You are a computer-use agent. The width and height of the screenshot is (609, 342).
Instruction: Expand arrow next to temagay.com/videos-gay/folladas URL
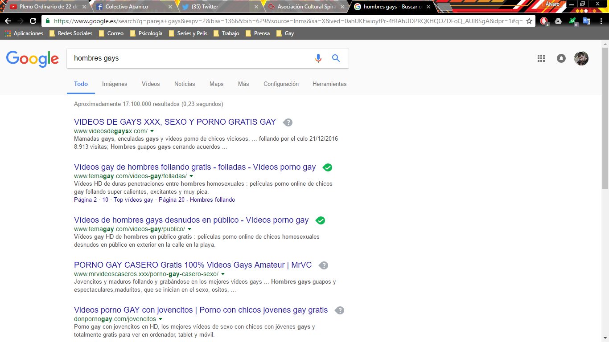(191, 176)
